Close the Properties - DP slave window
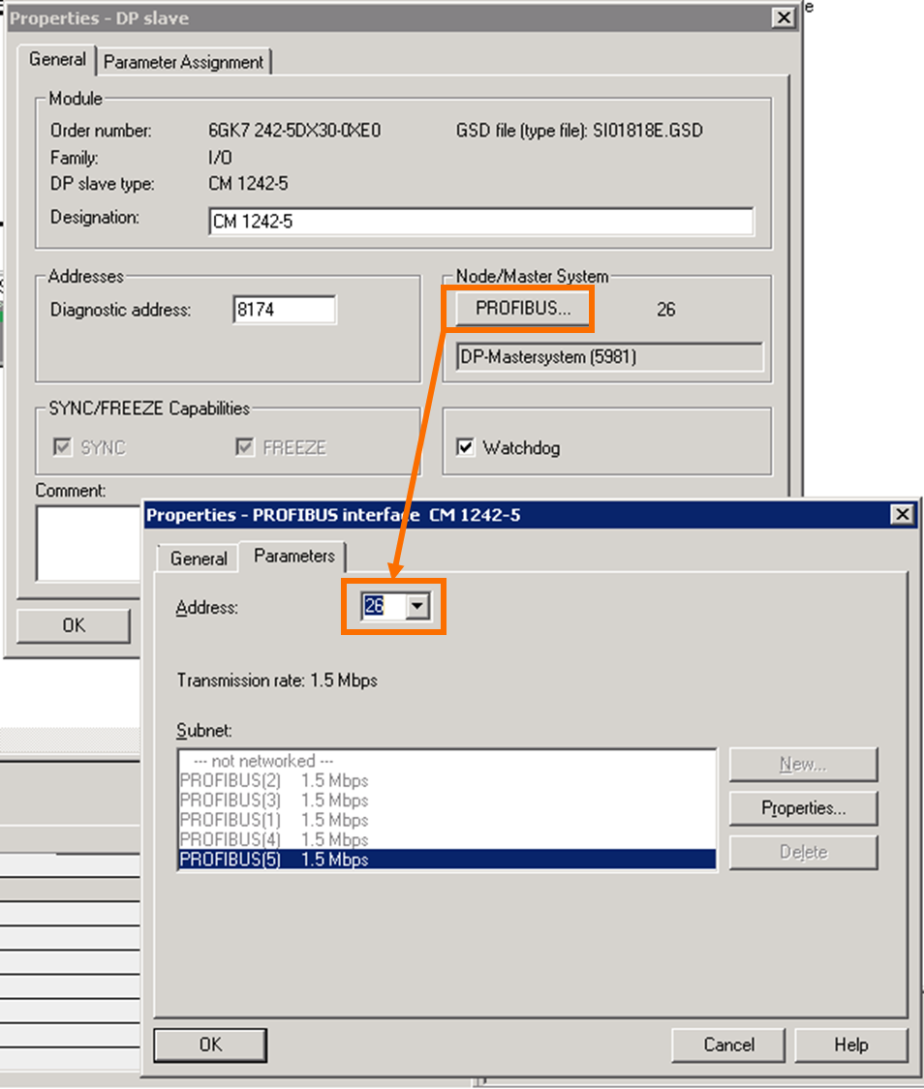This screenshot has height=1089, width=924. 784,17
